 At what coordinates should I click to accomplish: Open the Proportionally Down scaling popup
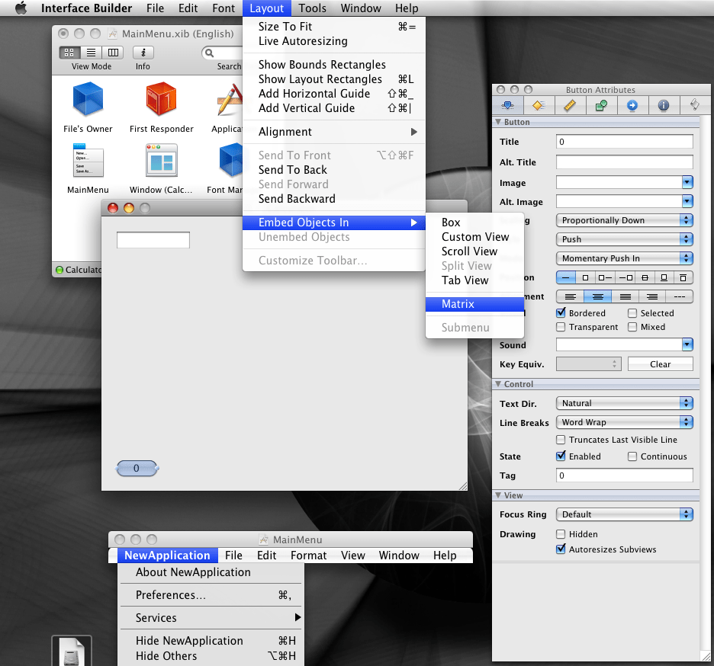pos(624,220)
